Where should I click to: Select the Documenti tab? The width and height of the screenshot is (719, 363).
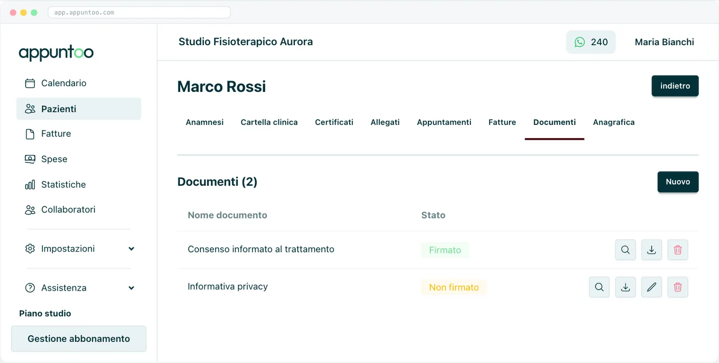[555, 122]
